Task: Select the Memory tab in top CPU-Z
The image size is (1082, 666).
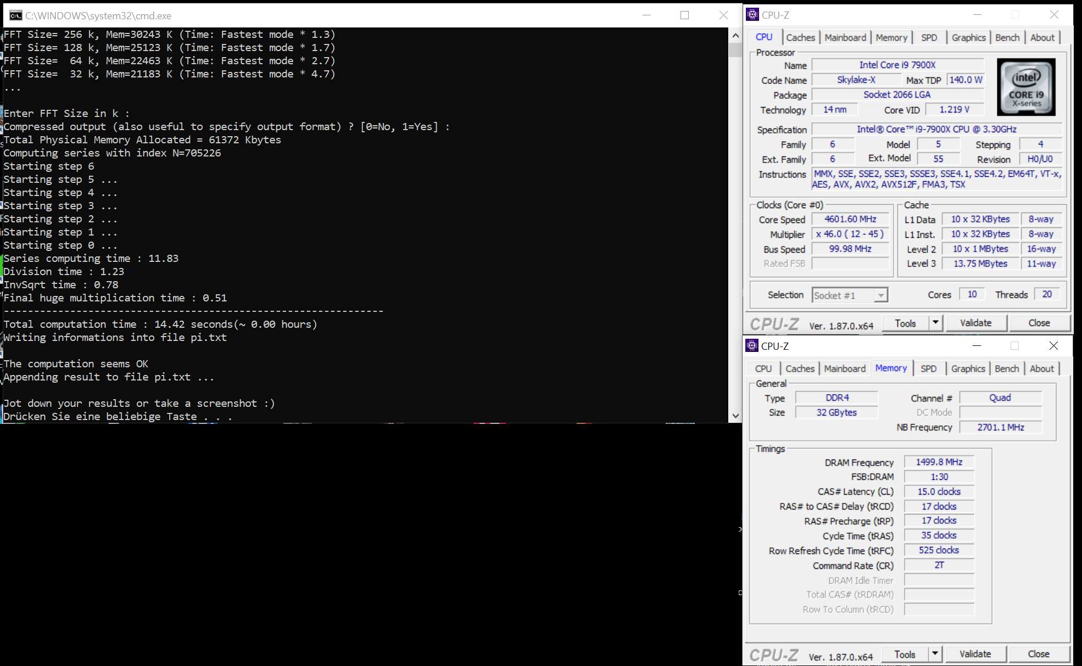Action: coord(891,37)
